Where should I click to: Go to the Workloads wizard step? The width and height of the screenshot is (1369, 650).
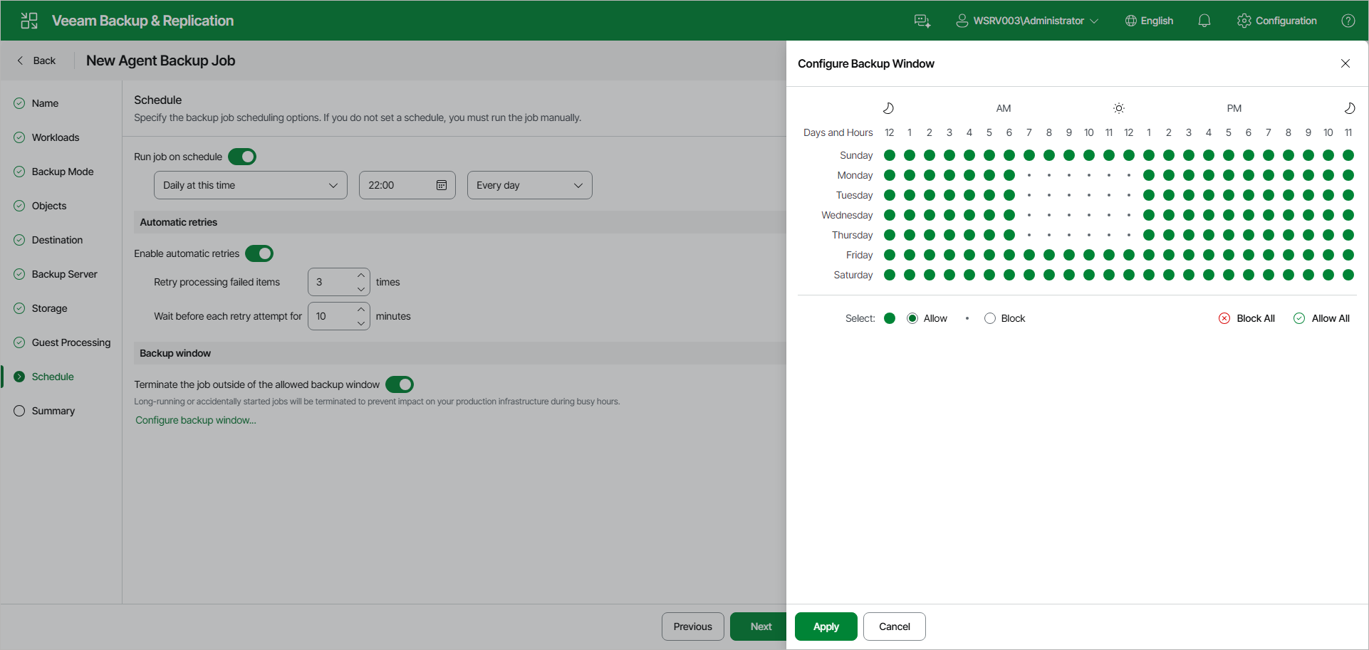56,137
